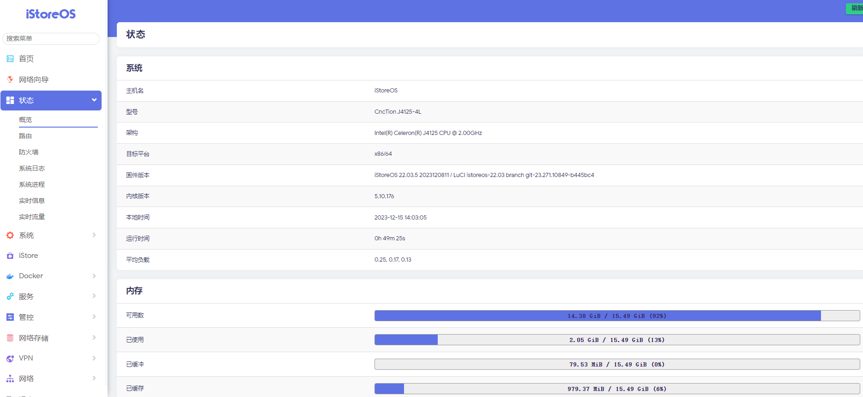Open the 防火墙 status page

29,152
